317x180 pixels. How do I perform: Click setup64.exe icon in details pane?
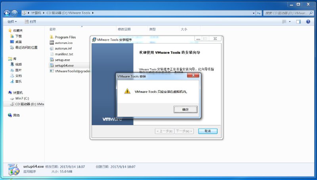click(x=14, y=169)
